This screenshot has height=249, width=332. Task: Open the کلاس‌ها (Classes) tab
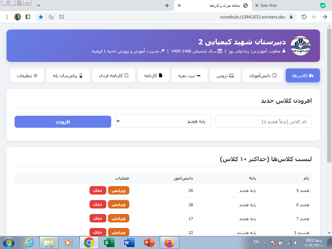(x=302, y=75)
